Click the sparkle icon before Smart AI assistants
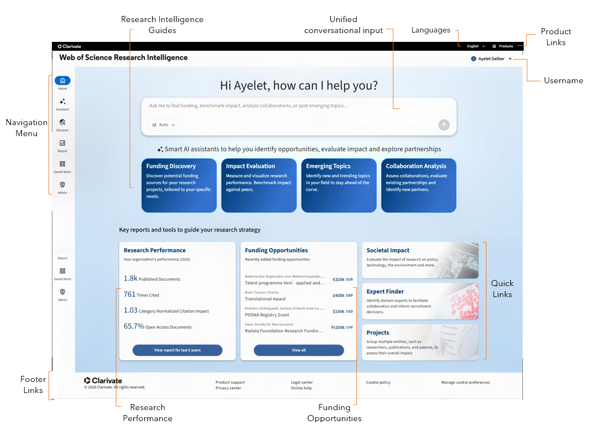Viewport: 599px width, 436px height. click(x=160, y=149)
